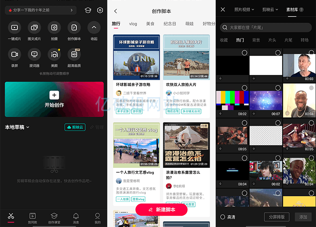
Task: Select the loading bar clip checkbox
Action: pos(245,158)
